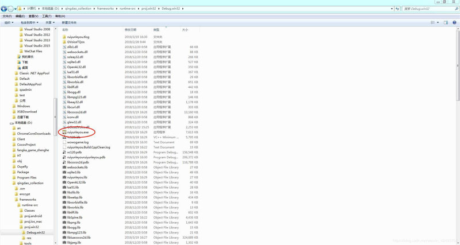460x245 pixels.
Task: Sort by the 大小 column header
Action: tap(185, 30)
